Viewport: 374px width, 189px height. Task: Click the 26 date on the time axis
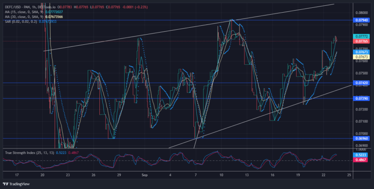click(93, 175)
